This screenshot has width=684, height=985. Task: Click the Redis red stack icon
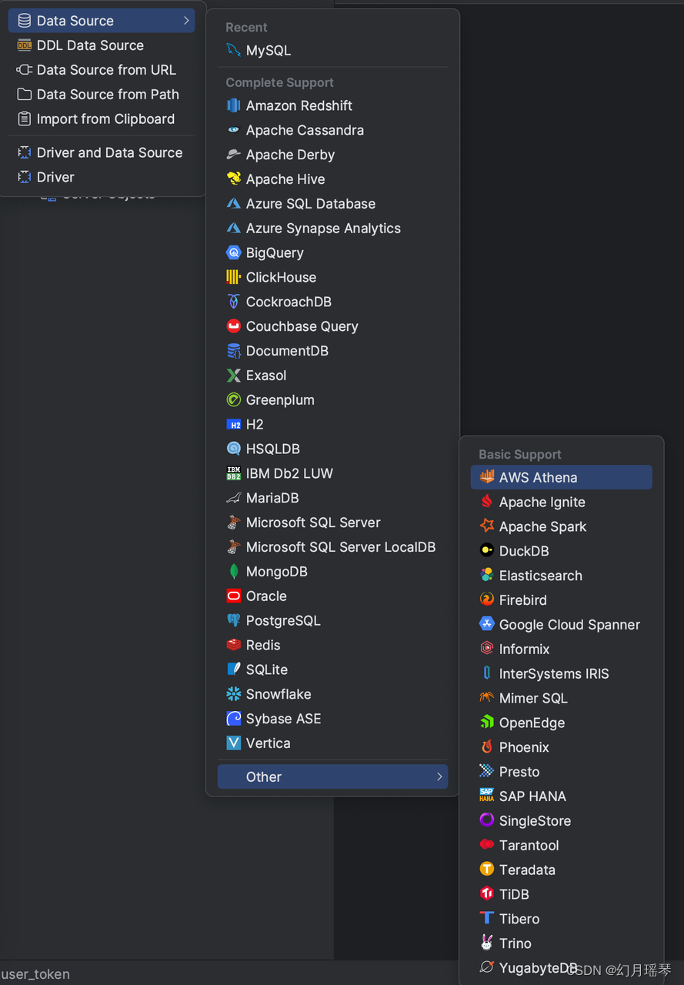point(234,645)
